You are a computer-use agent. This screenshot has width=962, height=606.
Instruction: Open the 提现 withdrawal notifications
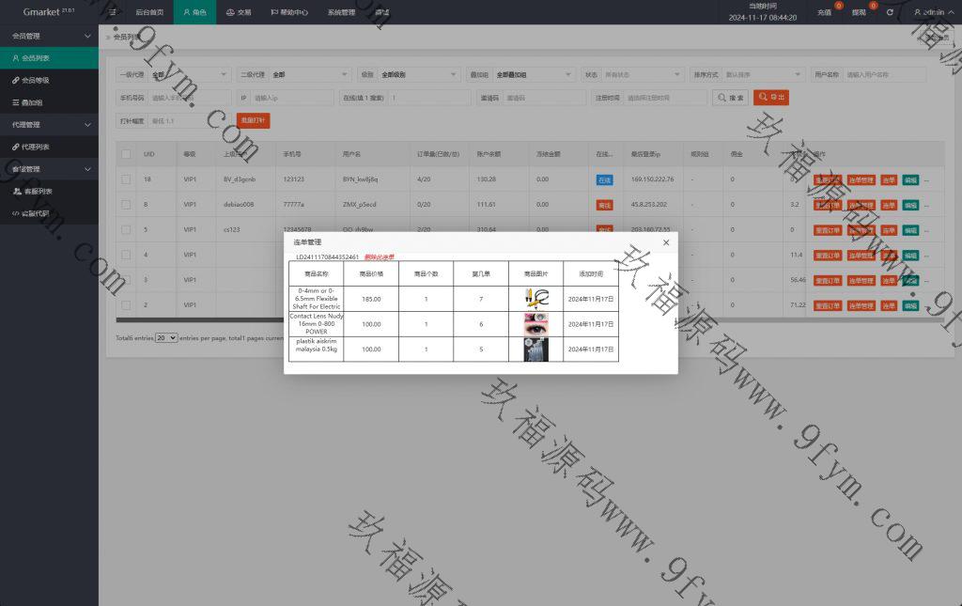coord(859,12)
